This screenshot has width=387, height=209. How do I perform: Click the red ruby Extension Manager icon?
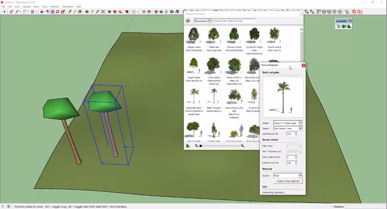tap(127, 12)
